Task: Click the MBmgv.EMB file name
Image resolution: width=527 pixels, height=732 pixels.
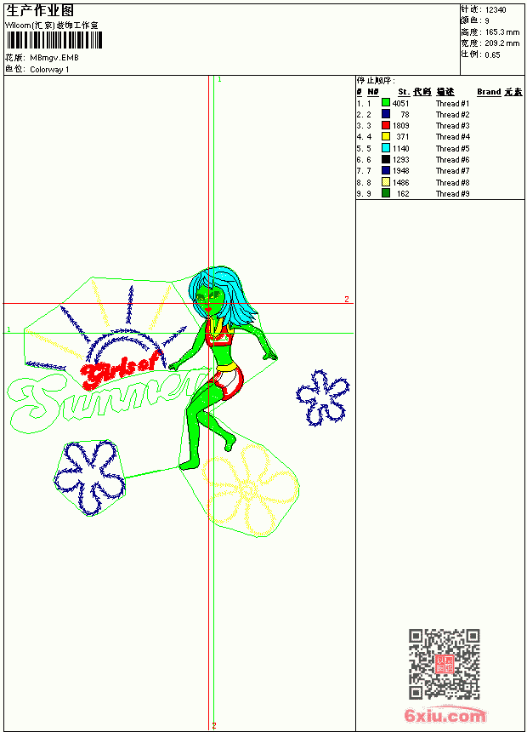Action: click(x=54, y=58)
